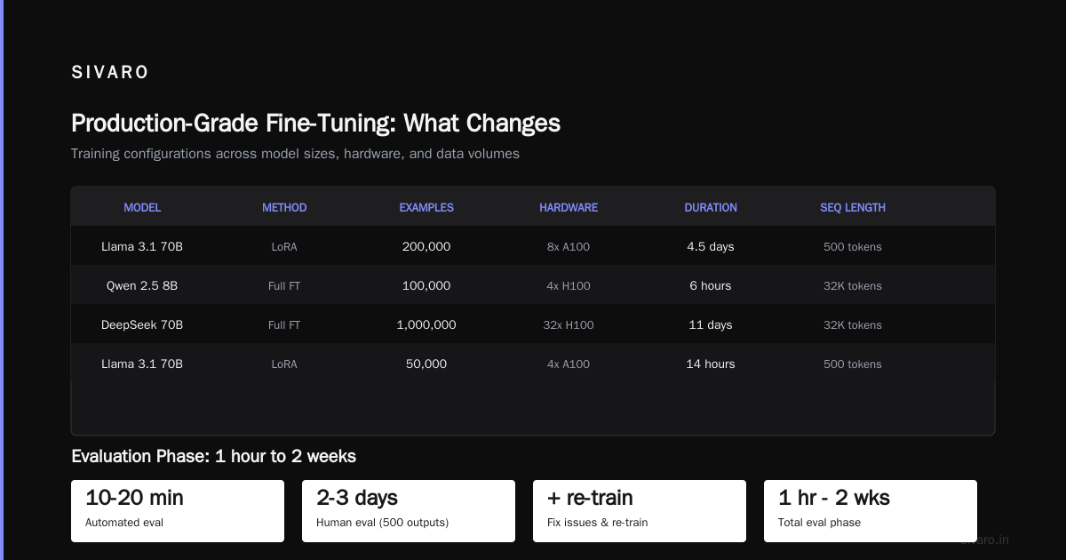1066x560 pixels.
Task: Click the SEQ LENGTH column header
Action: pos(853,207)
